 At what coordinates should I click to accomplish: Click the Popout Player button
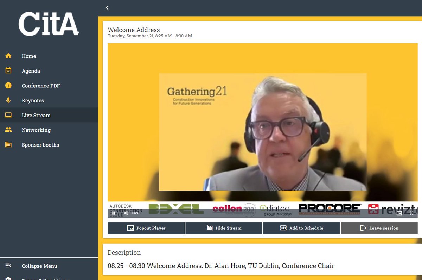pyautogui.click(x=146, y=228)
